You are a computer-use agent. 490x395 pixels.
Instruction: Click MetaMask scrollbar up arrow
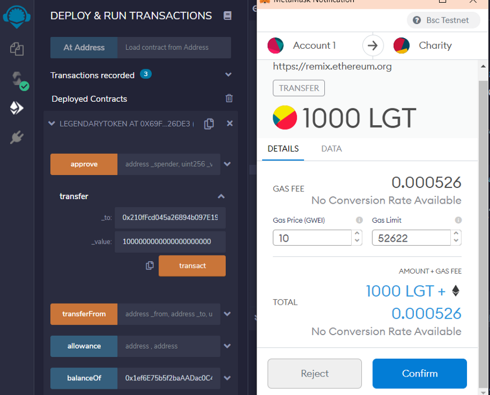click(483, 66)
